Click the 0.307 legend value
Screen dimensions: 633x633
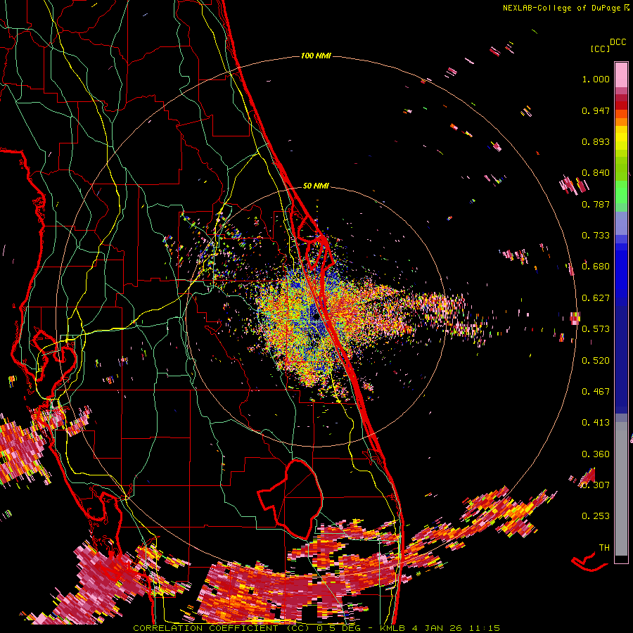pos(596,485)
